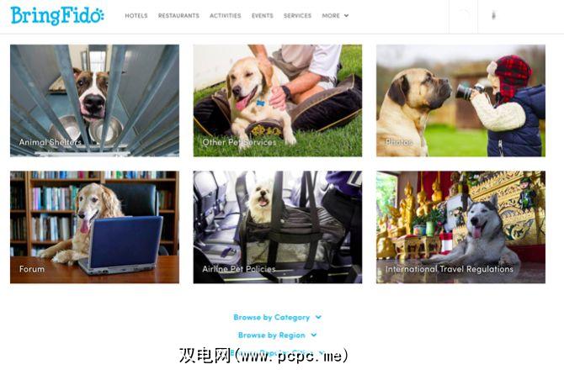Open the Animal Shelters tile

pyautogui.click(x=94, y=101)
